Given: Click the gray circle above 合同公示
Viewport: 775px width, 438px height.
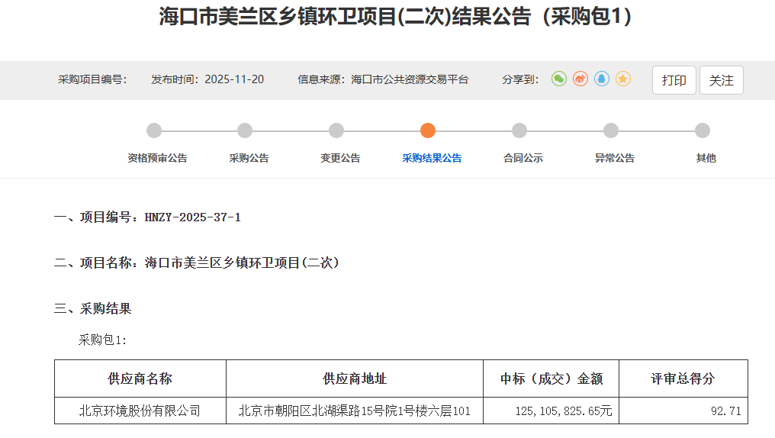Looking at the screenshot, I should pos(519,130).
